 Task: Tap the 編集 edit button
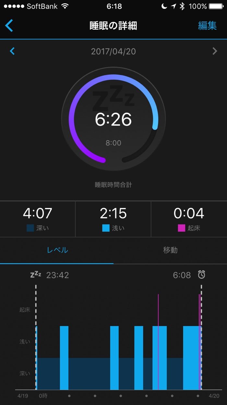coord(207,26)
